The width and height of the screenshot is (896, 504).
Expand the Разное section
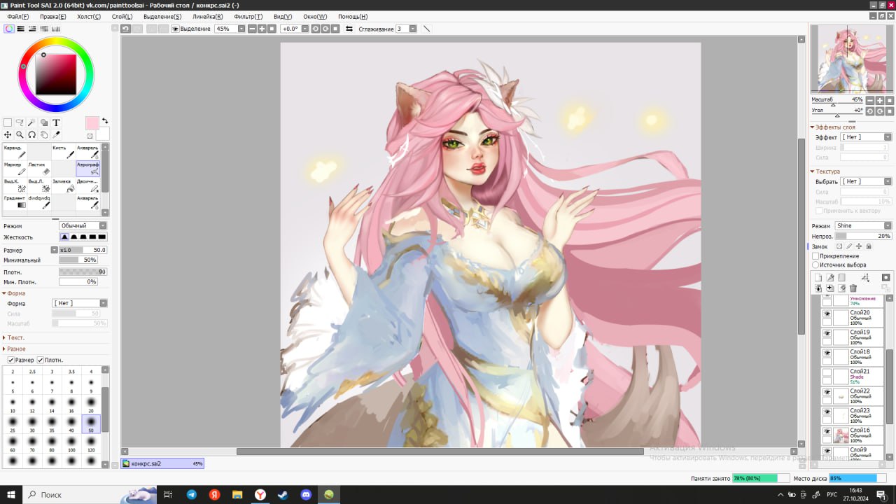click(x=16, y=349)
